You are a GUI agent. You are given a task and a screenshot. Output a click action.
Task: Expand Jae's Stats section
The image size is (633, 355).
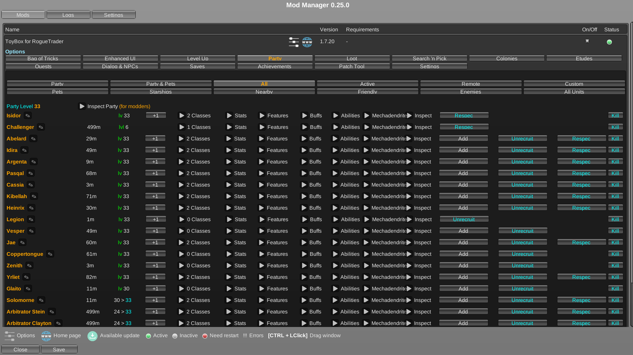[229, 243]
